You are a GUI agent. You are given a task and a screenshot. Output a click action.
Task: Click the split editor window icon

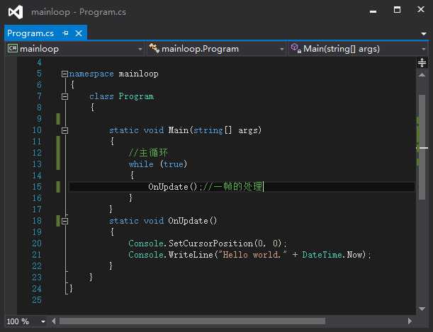422,62
